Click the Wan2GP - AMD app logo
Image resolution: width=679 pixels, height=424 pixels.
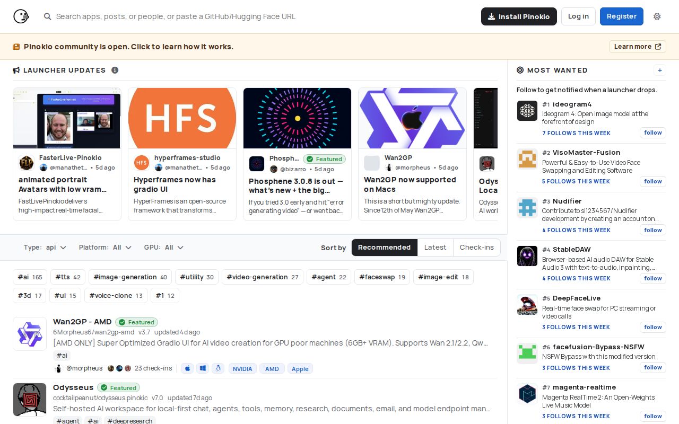[30, 334]
